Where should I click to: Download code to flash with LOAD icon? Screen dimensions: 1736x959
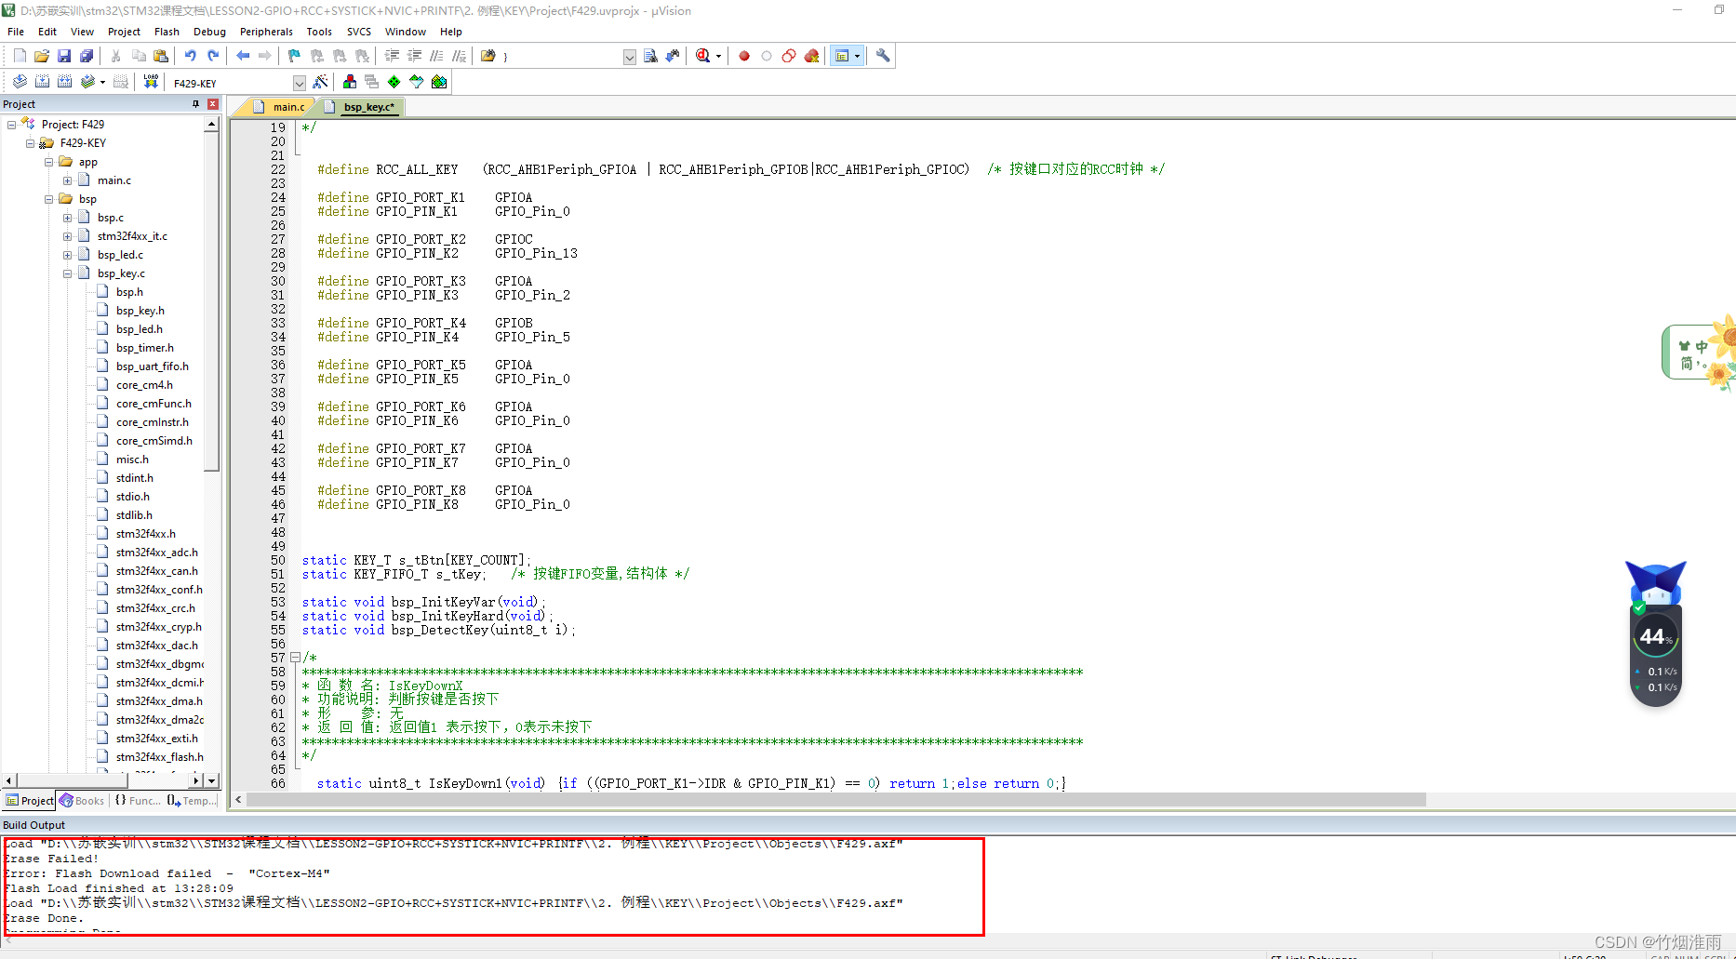pos(151,82)
